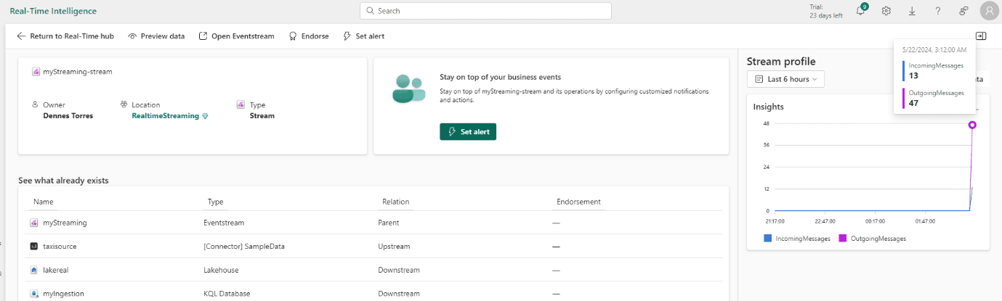
Task: Click the KQL Database type cell
Action: (x=227, y=294)
